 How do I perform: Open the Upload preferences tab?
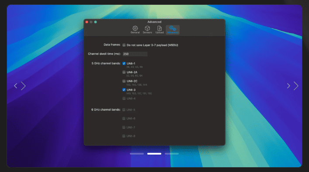coord(160,30)
